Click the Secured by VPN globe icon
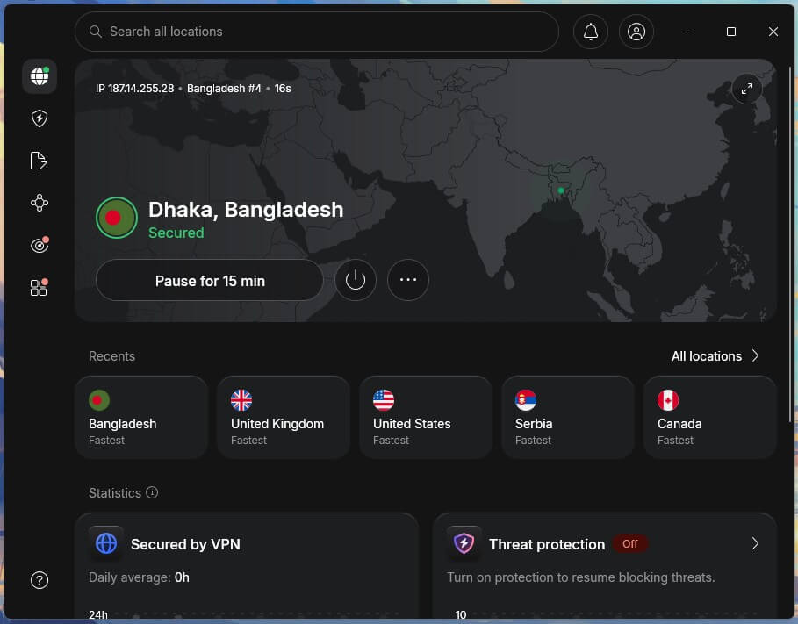 106,543
